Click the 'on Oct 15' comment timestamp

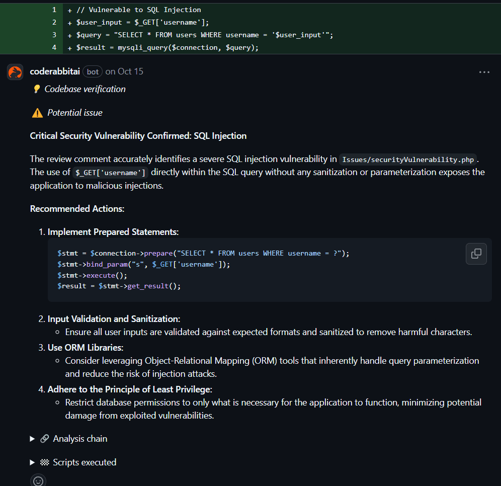click(124, 71)
